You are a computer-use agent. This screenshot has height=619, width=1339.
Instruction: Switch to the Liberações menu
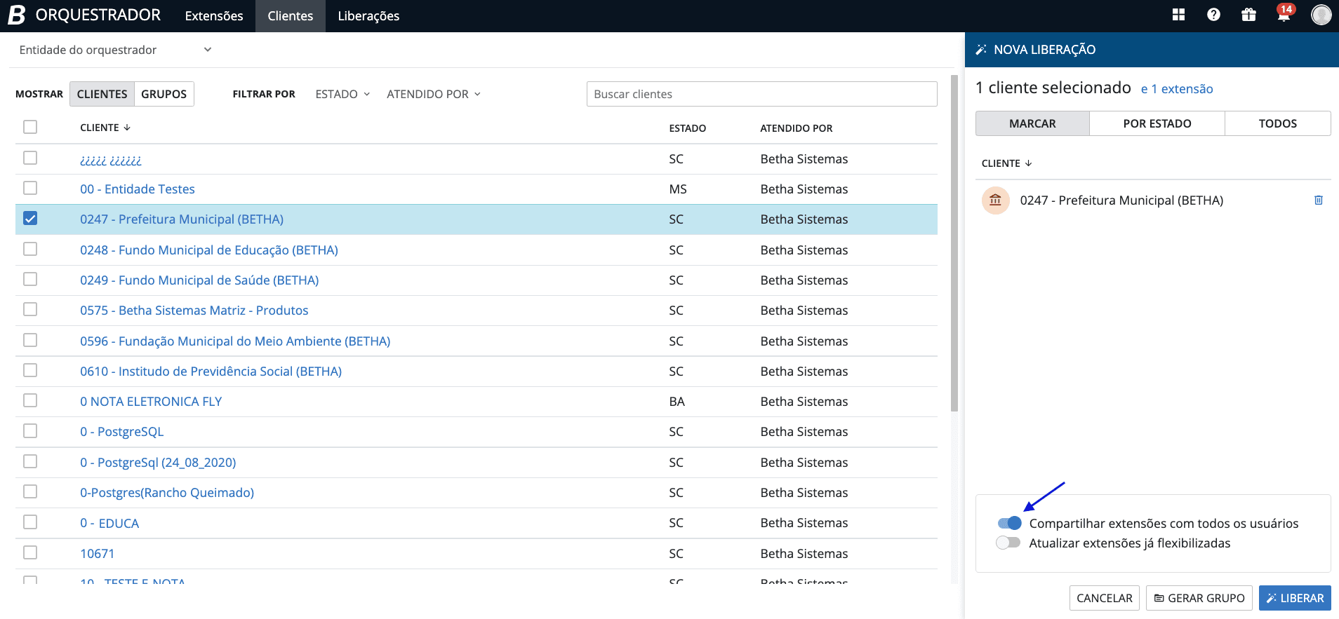coord(368,16)
